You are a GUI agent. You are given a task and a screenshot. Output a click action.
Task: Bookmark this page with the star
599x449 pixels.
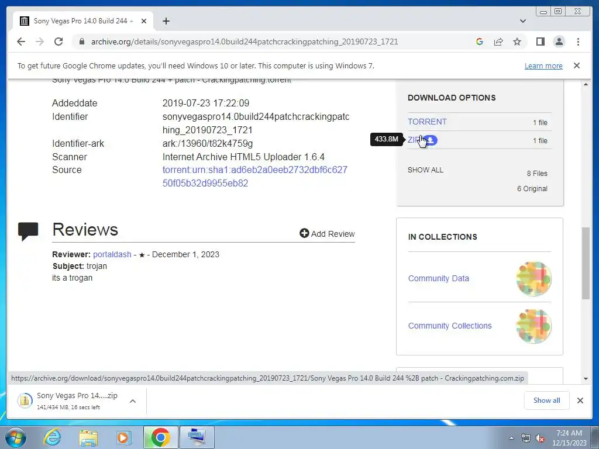point(517,42)
